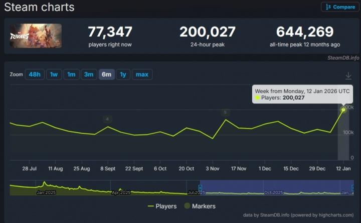Choose the 1y zoom range

point(123,74)
